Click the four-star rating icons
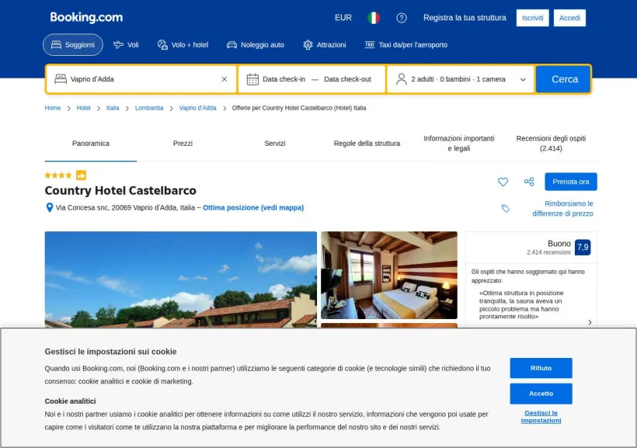 pos(58,175)
